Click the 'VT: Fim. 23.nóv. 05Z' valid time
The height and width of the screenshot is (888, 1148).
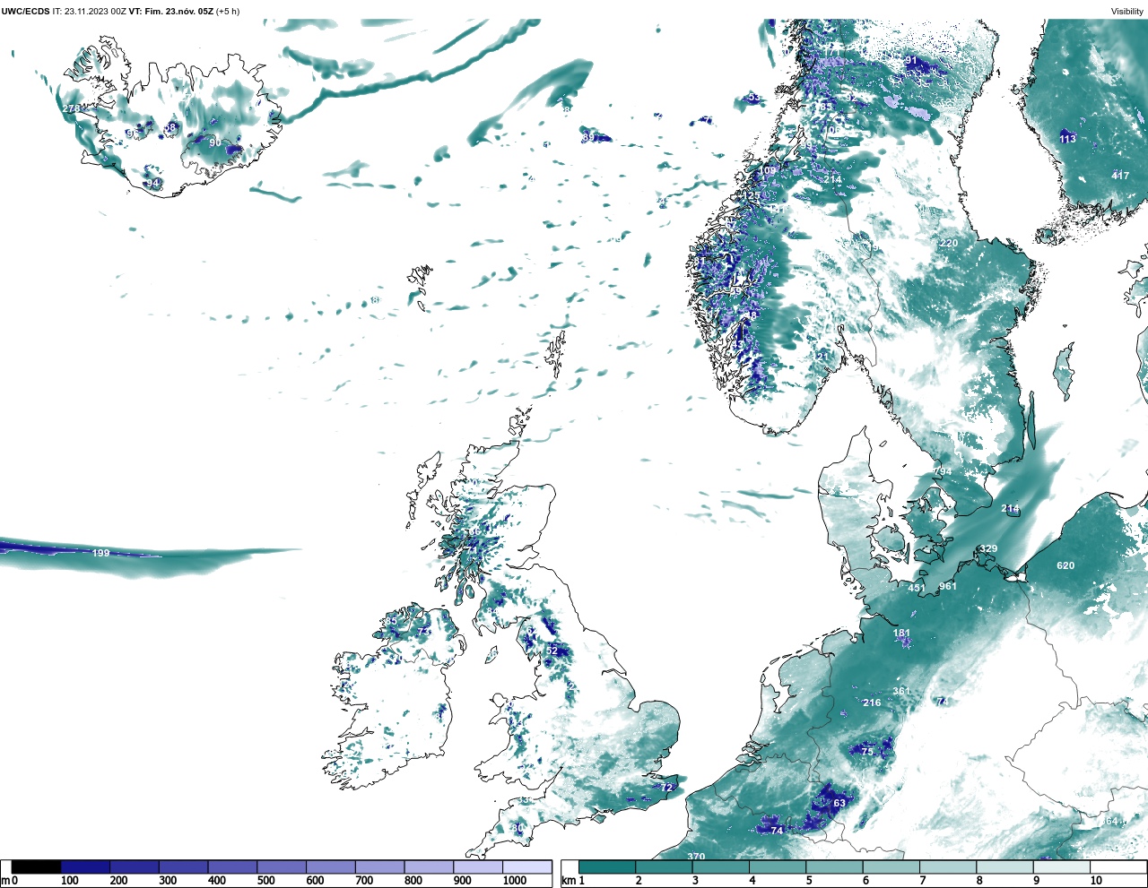(x=170, y=12)
